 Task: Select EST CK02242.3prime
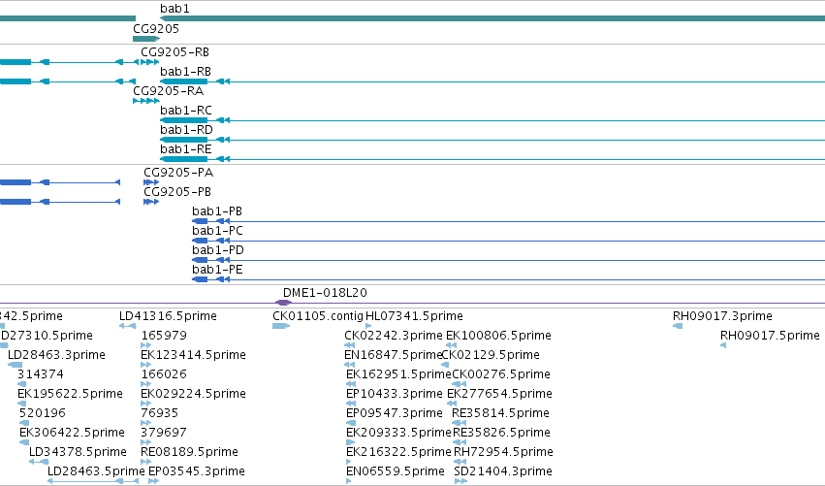pos(393,336)
